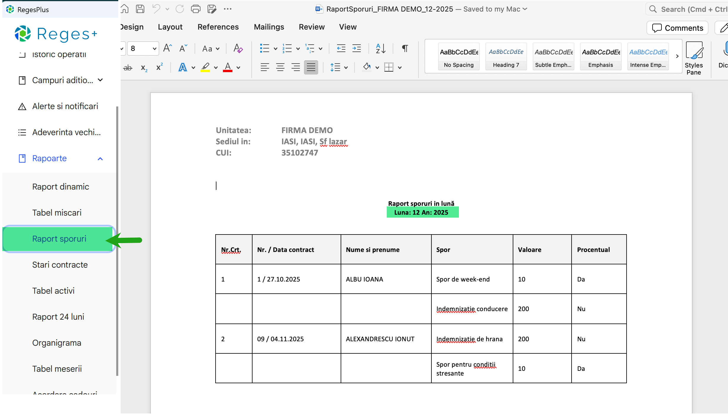Screen dimensions: 728x414
Task: Expand Campuri aditionale sidebar section
Action: pos(100,80)
